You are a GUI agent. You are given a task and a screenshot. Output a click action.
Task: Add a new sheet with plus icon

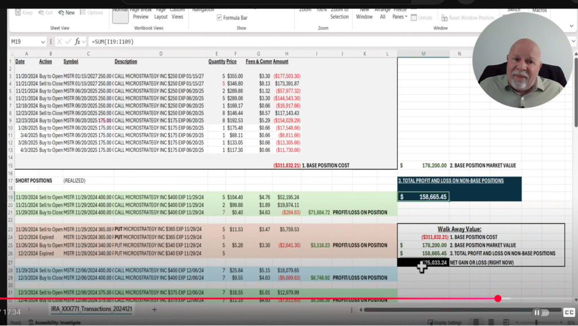coord(155,310)
